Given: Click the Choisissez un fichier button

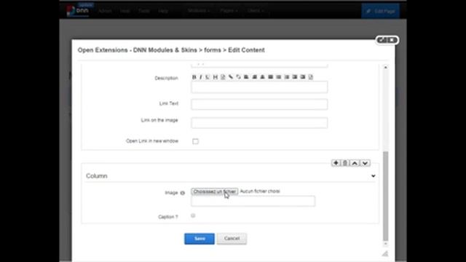Looking at the screenshot, I should click(215, 191).
